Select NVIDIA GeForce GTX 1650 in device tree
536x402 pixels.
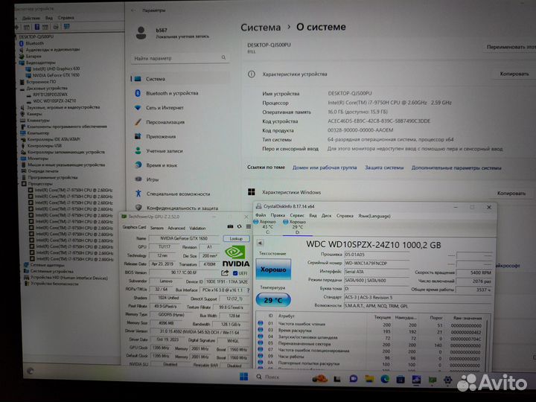[54, 75]
